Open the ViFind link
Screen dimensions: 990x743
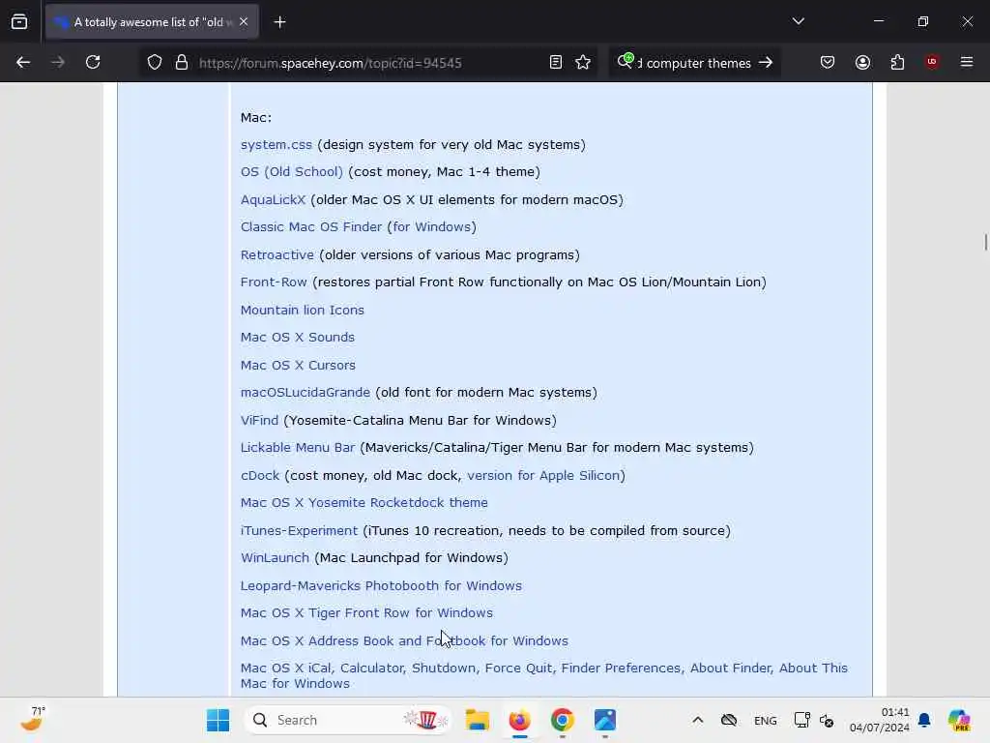(259, 420)
